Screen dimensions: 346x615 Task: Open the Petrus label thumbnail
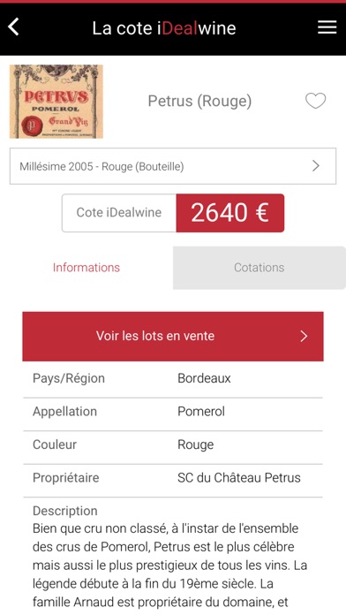56,102
